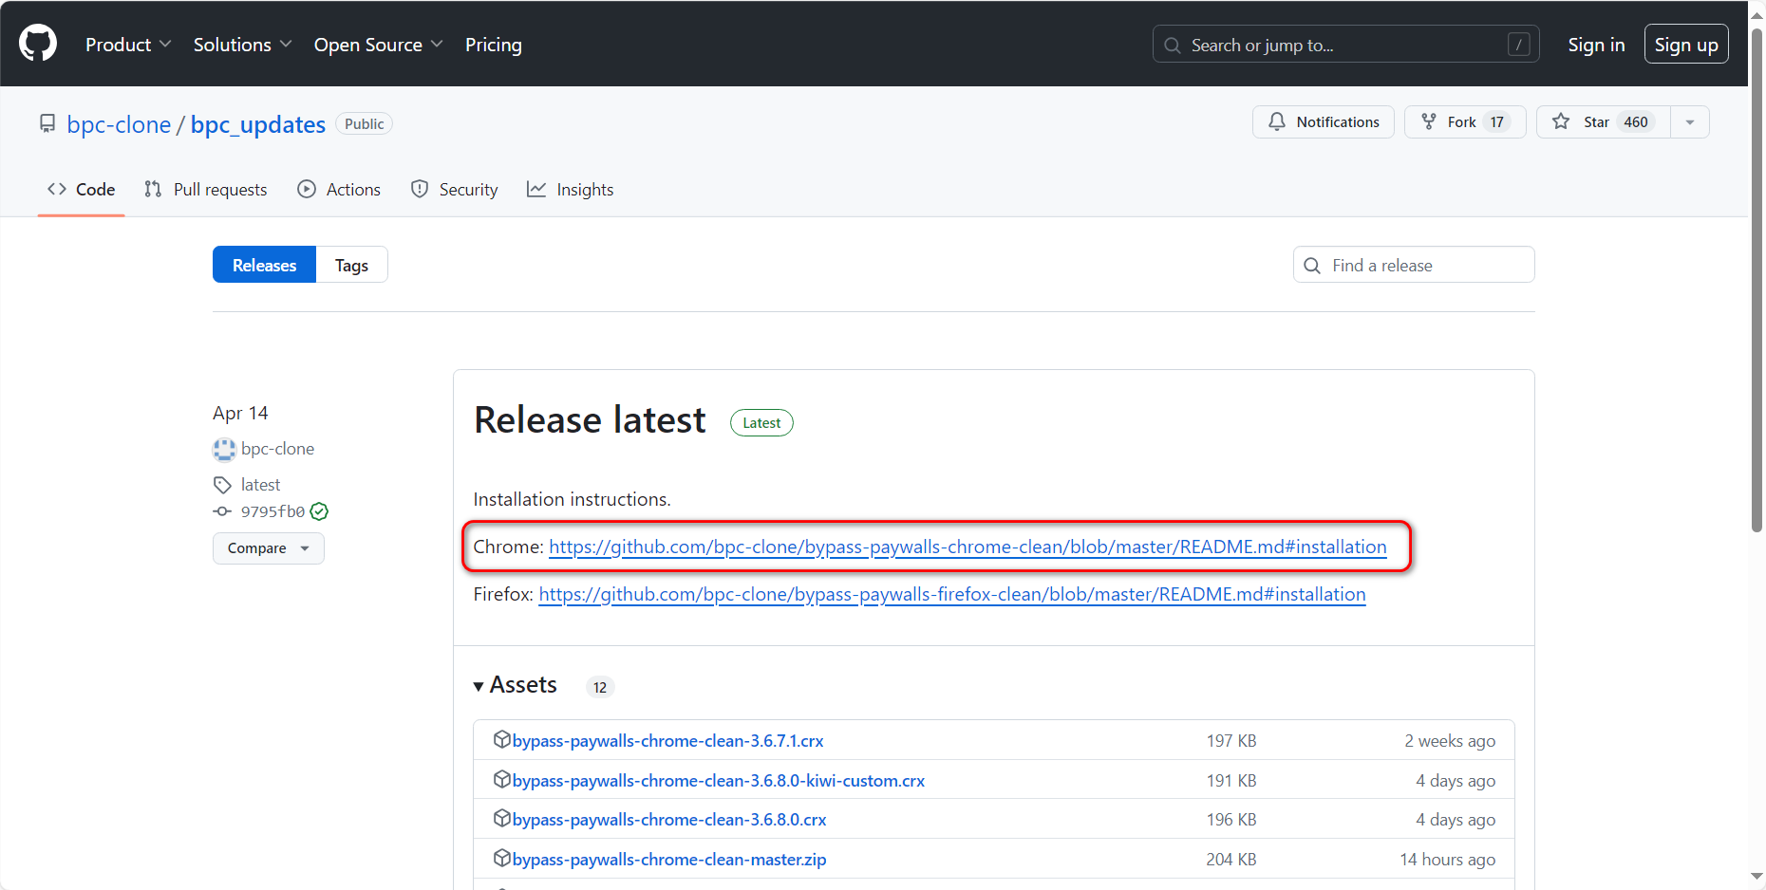Click the repository book icon beside bpc-clone
The height and width of the screenshot is (890, 1766).
(x=47, y=123)
